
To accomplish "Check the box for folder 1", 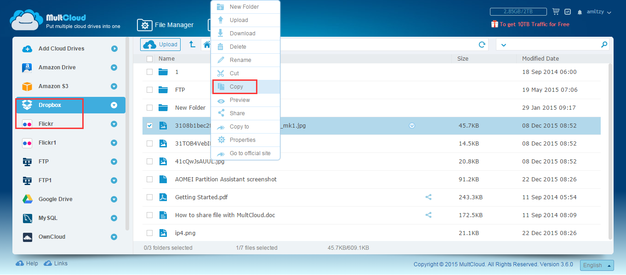I will coord(149,72).
